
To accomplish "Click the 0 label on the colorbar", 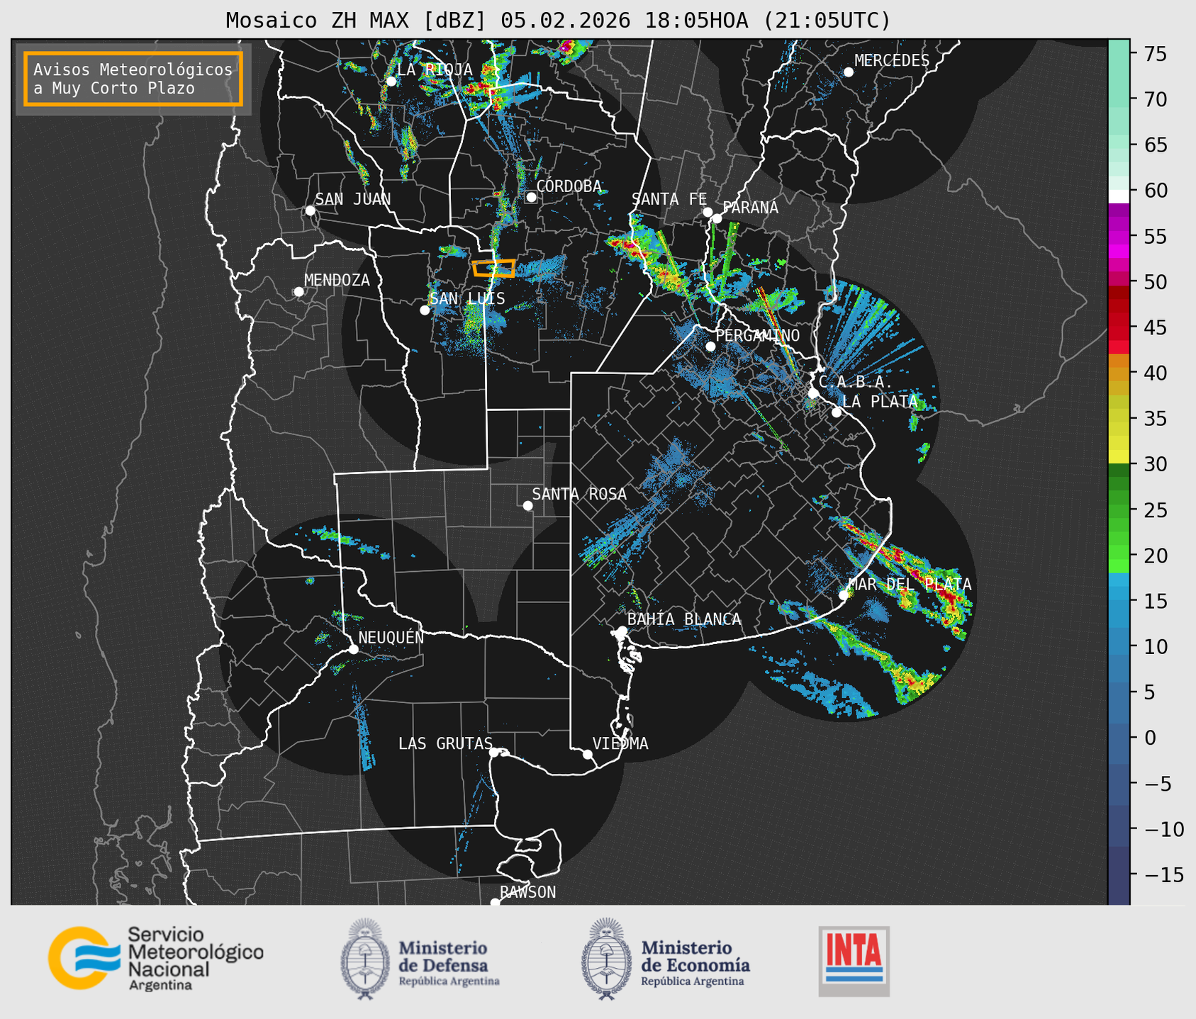I will tap(1149, 738).
